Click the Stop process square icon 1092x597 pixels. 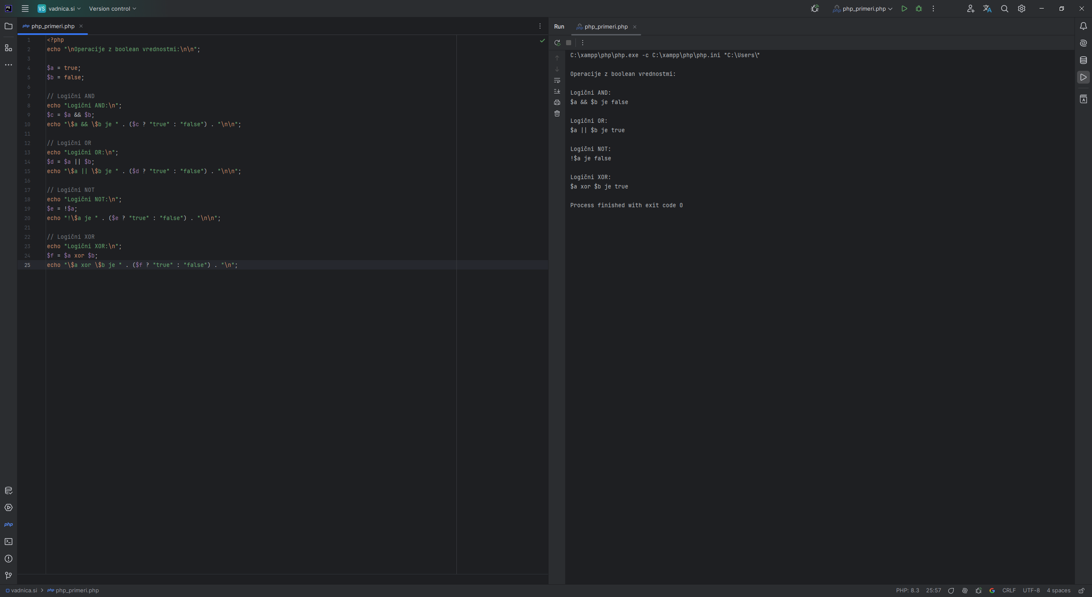coord(569,43)
